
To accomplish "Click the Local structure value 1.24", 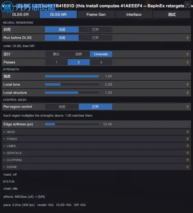I will click(108, 93).
